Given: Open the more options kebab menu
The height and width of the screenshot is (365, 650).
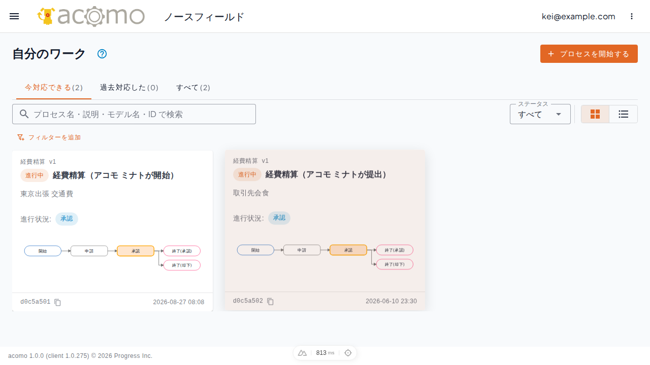Looking at the screenshot, I should (x=632, y=16).
